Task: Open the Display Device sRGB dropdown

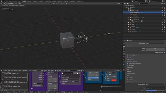Action: pos(155,84)
